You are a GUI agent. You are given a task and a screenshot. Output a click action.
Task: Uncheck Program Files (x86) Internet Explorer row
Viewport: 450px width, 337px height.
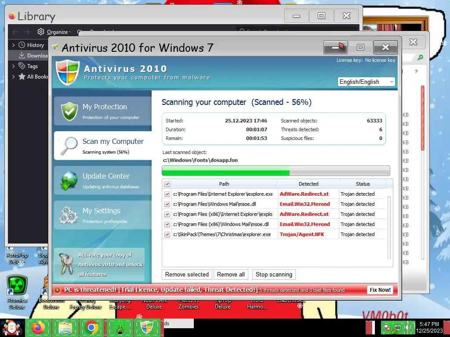(x=167, y=214)
